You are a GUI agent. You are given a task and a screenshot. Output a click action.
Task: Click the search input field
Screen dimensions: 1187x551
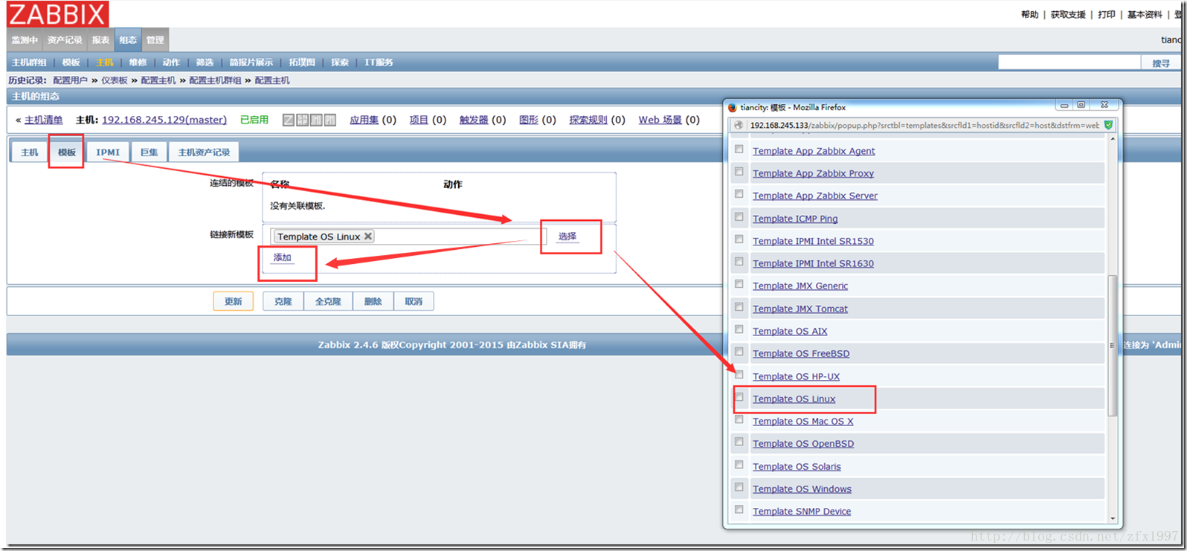tap(1069, 63)
